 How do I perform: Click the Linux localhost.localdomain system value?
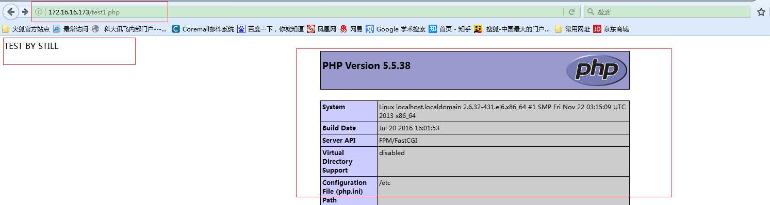[x=503, y=111]
